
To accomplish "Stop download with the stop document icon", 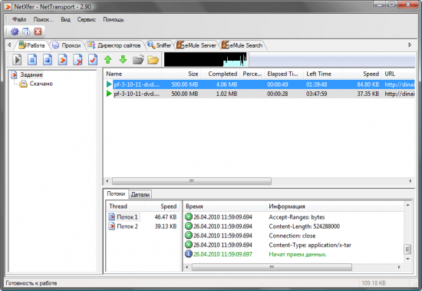I will click(x=48, y=60).
